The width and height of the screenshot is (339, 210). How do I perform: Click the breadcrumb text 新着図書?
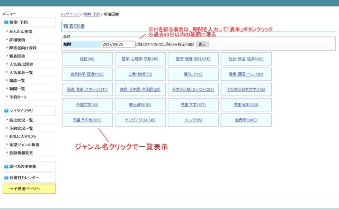point(111,14)
